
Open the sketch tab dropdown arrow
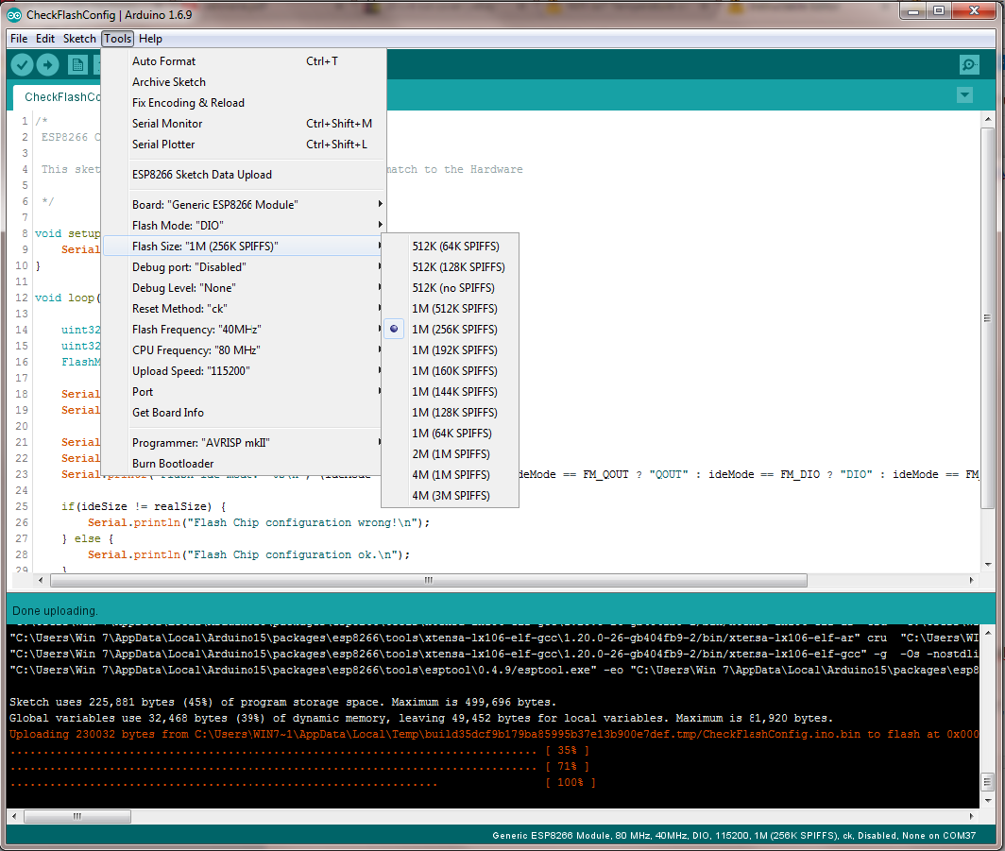pyautogui.click(x=964, y=95)
